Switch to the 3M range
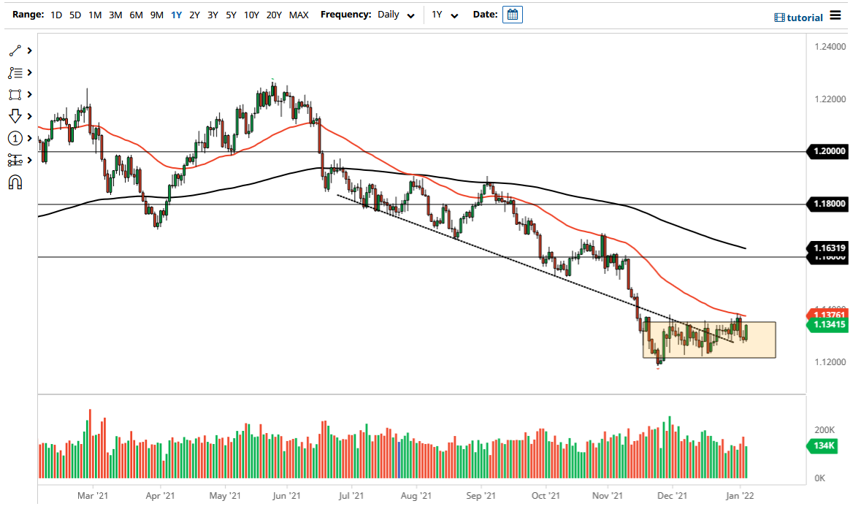This screenshot has width=853, height=509. point(115,15)
